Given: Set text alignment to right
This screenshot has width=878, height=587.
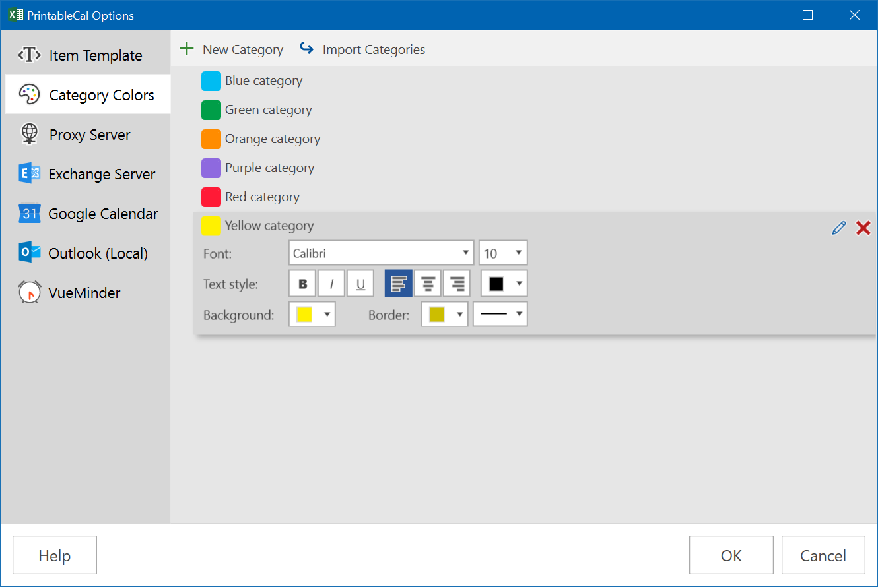Looking at the screenshot, I should point(457,284).
